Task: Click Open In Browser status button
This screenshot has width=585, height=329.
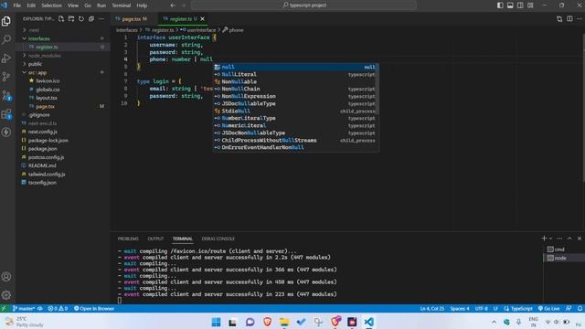Action: tap(94, 309)
